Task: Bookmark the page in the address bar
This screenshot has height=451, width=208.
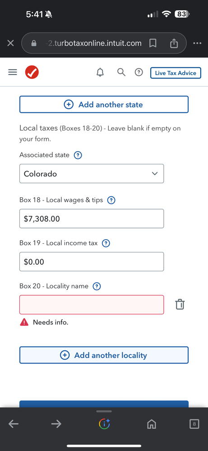Action: pos(153,43)
